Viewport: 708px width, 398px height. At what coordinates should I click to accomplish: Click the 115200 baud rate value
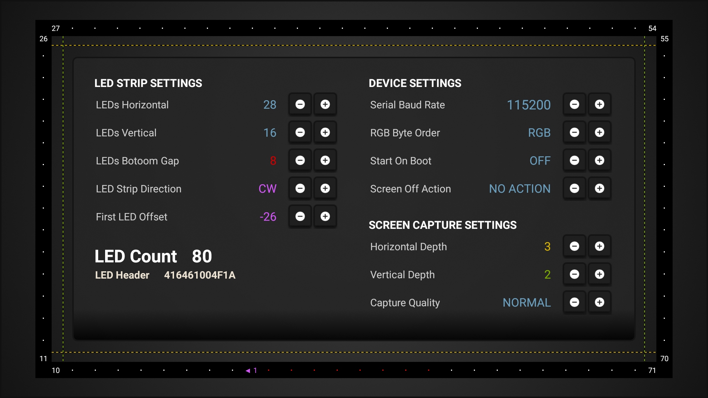tap(528, 105)
